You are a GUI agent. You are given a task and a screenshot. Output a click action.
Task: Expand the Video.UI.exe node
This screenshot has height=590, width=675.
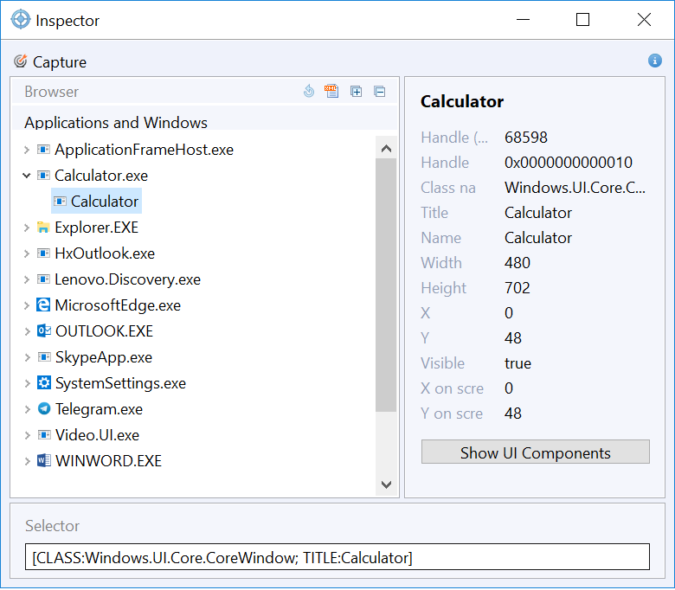point(27,435)
